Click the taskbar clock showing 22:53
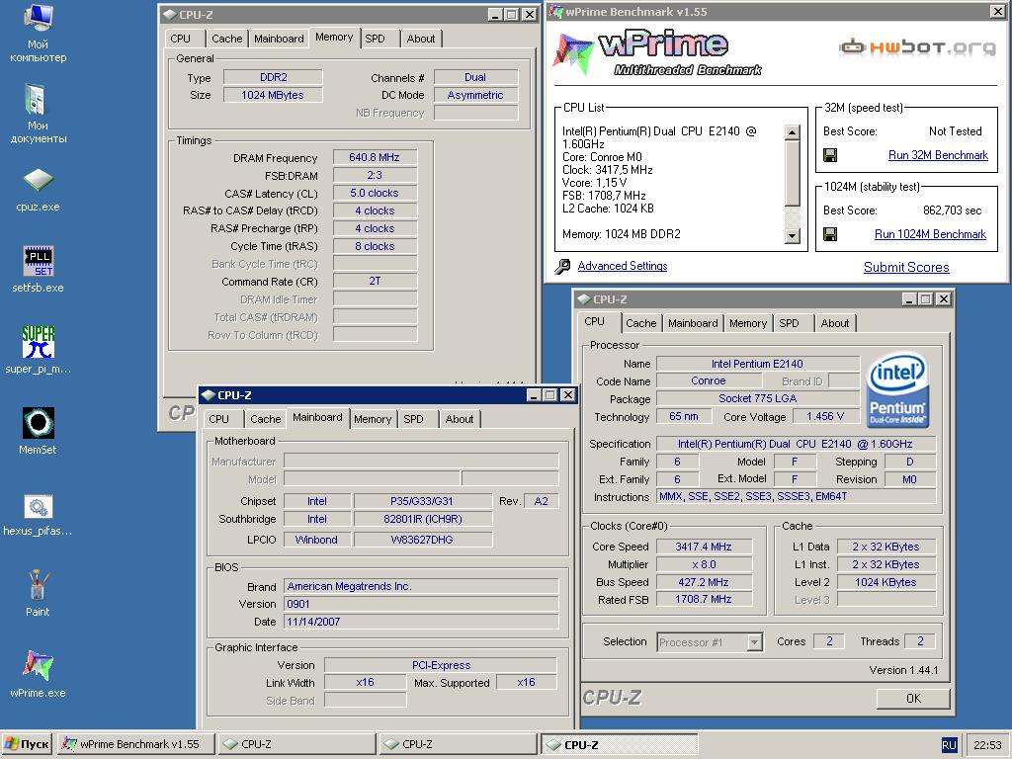Screen dimensions: 1012x759 coord(987,745)
